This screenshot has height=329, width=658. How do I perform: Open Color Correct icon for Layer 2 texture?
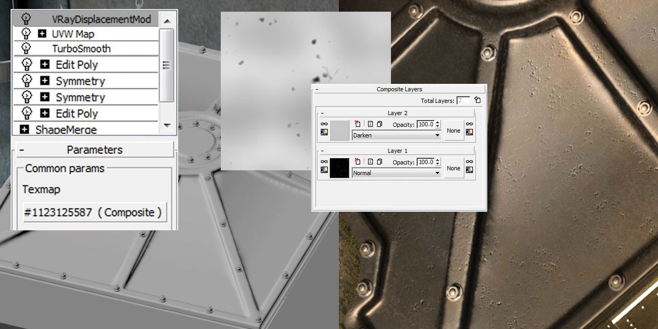(324, 131)
